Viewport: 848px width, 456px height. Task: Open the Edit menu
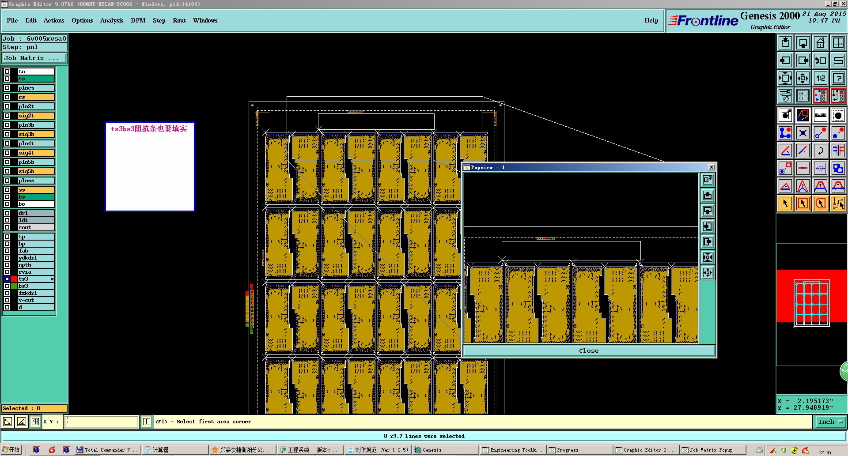click(x=31, y=20)
